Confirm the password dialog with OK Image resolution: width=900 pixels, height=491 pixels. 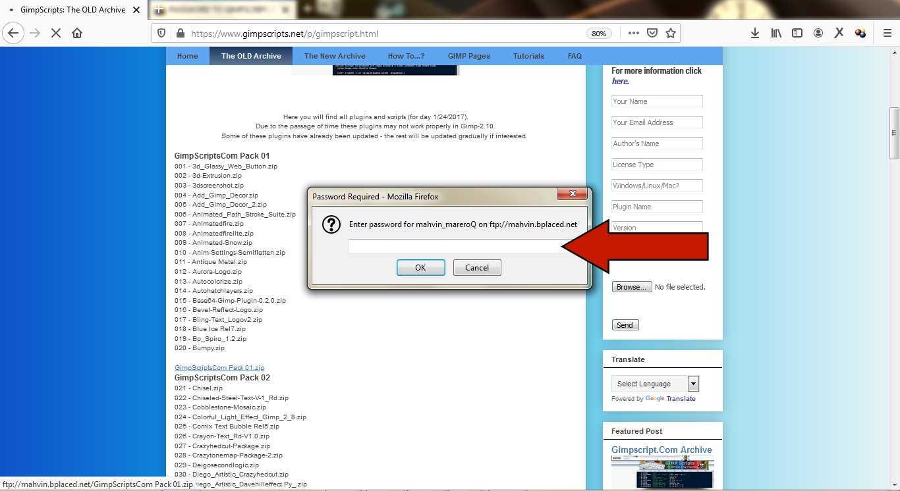[421, 267]
